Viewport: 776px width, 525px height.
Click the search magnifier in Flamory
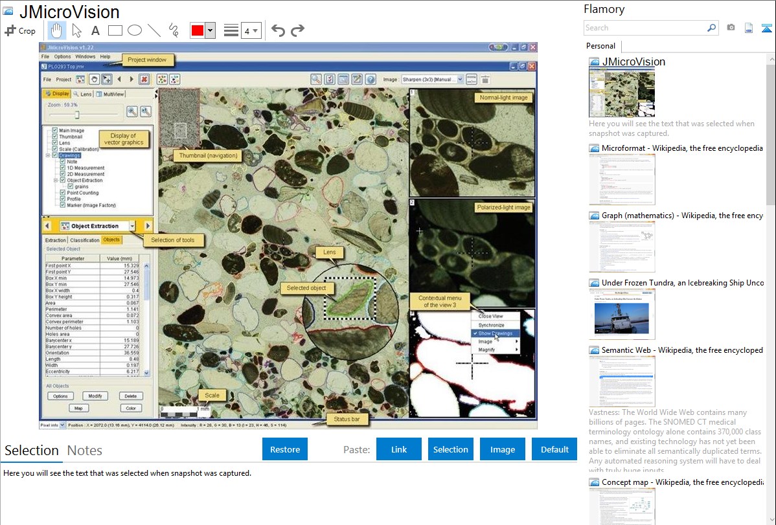coord(711,28)
